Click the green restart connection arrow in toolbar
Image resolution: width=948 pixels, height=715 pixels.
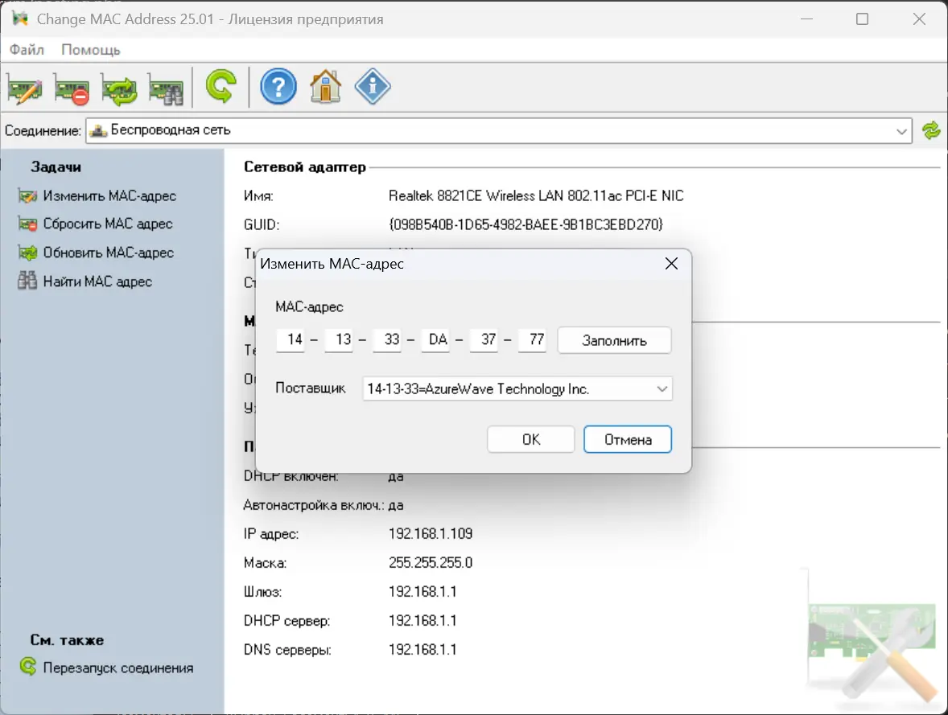click(221, 87)
